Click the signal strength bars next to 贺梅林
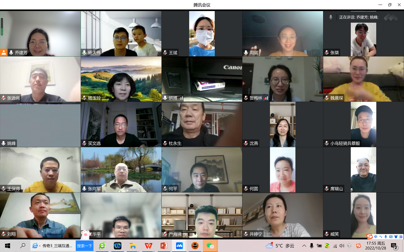The width and height of the screenshot is (404, 252). coord(266,98)
